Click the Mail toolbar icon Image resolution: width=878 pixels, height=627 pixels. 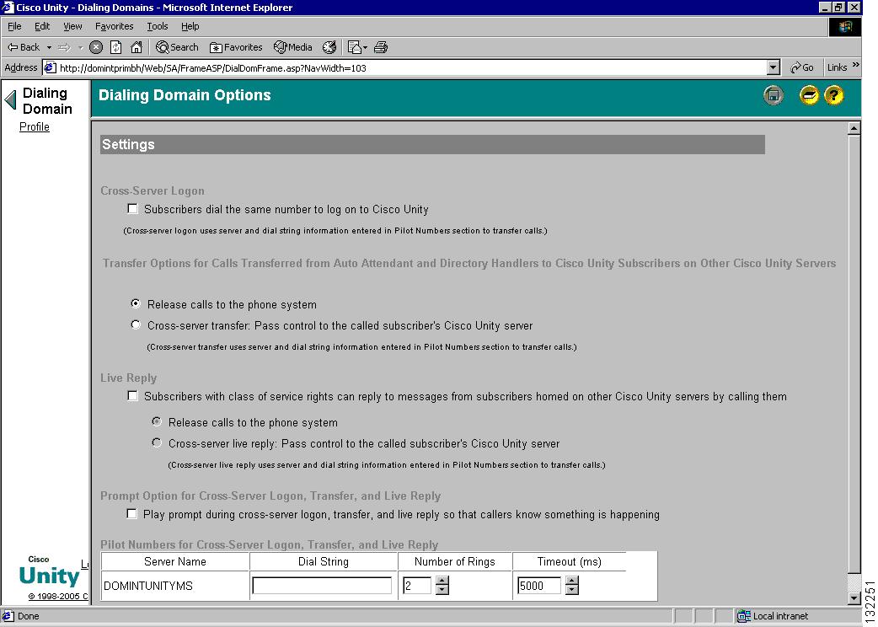356,47
